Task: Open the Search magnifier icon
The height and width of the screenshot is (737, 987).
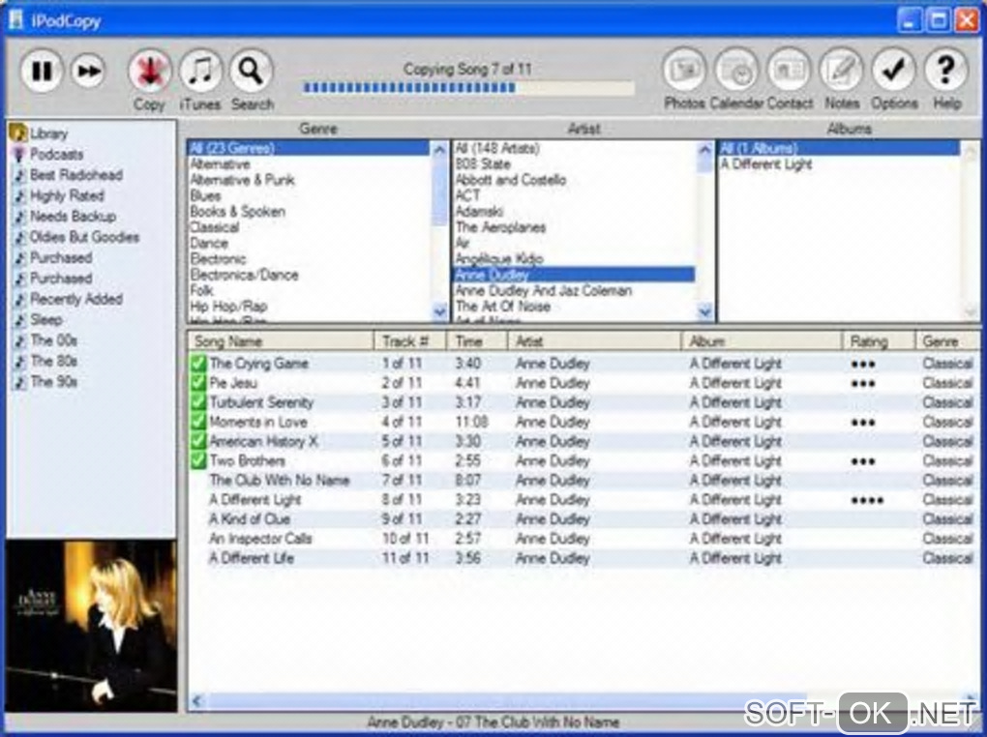Action: [252, 72]
